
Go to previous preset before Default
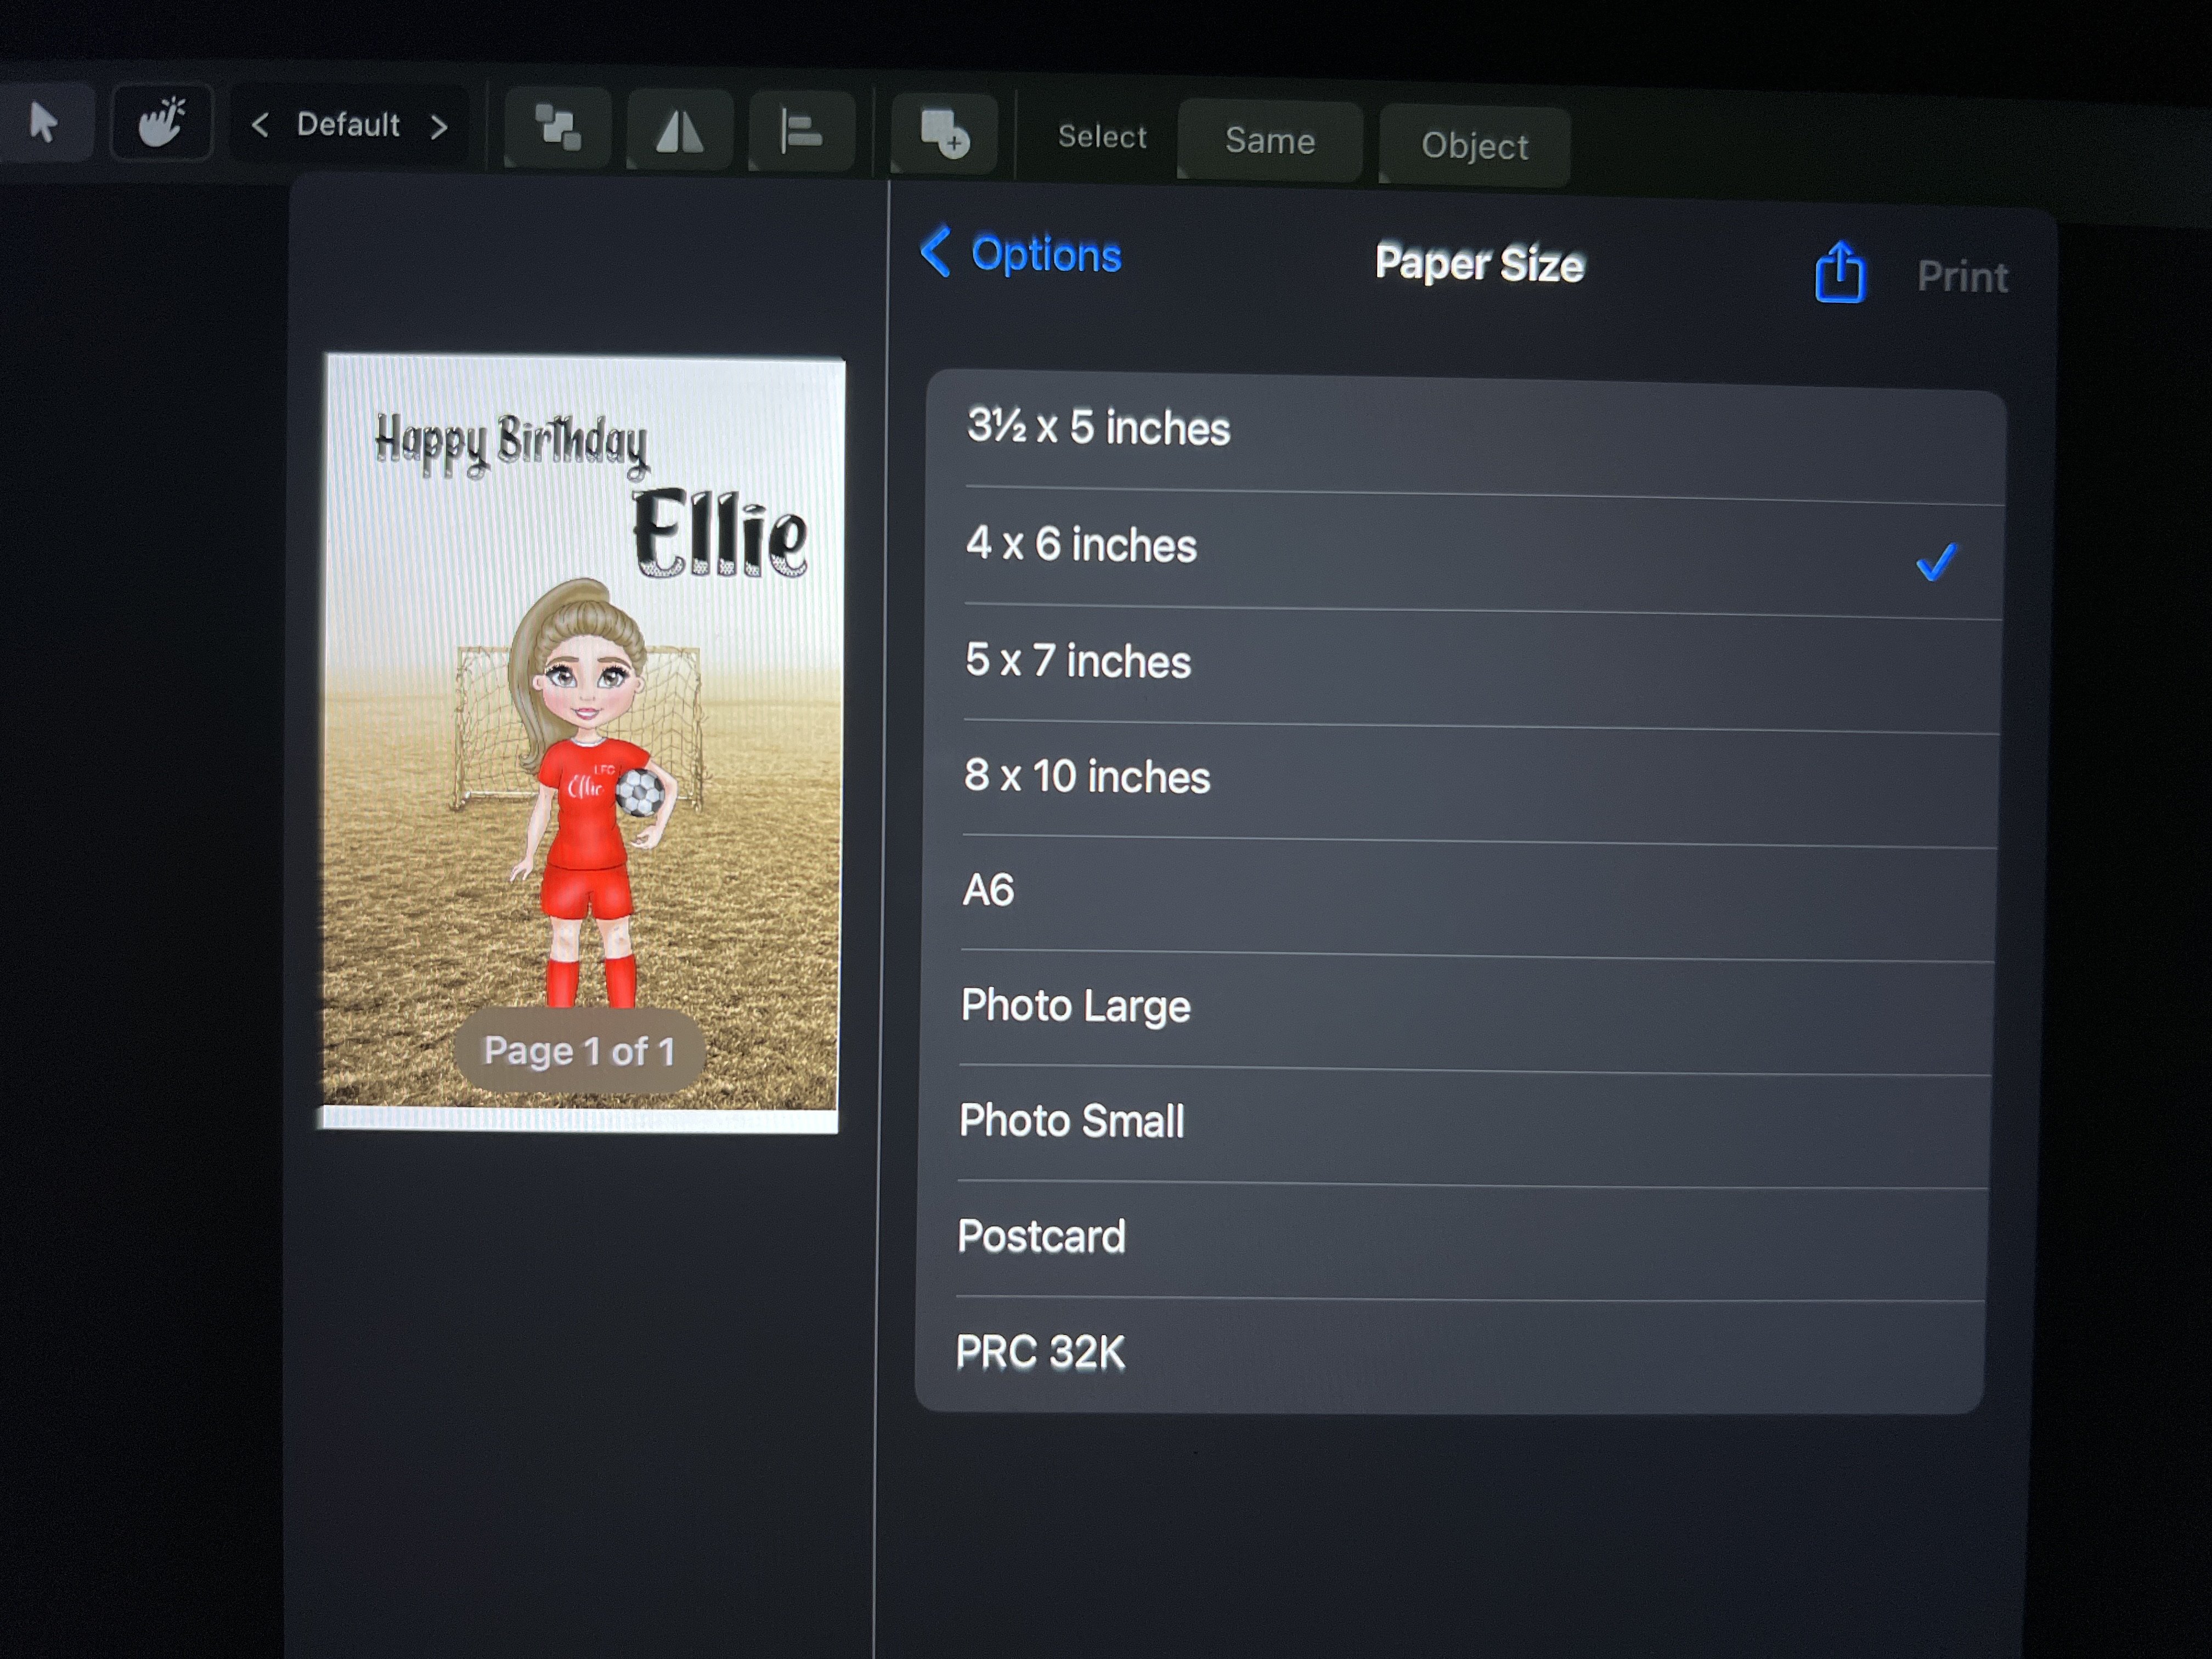coord(260,125)
